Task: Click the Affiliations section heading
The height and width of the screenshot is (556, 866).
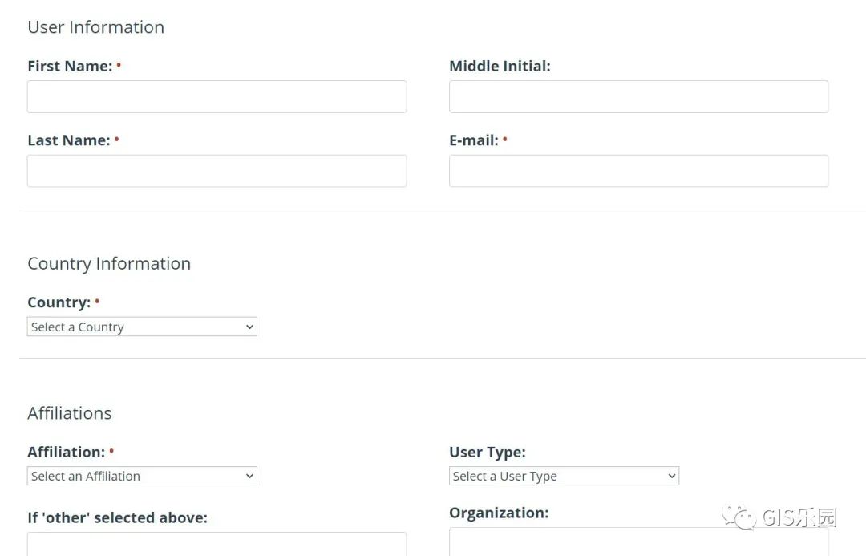Action: (70, 413)
